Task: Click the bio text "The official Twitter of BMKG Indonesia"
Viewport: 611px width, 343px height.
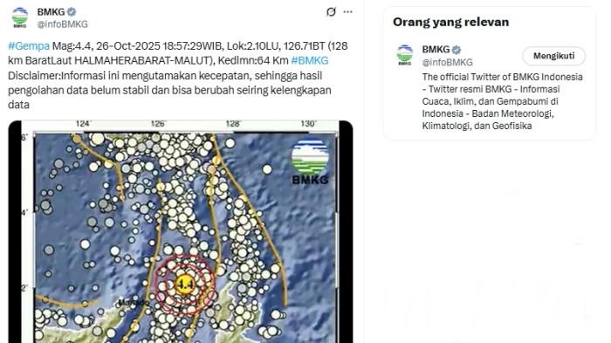Action: [502, 77]
